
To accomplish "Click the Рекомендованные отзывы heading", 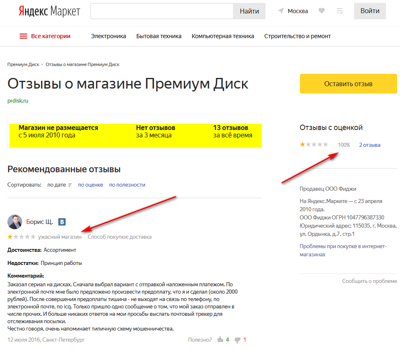I will pyautogui.click(x=64, y=169).
